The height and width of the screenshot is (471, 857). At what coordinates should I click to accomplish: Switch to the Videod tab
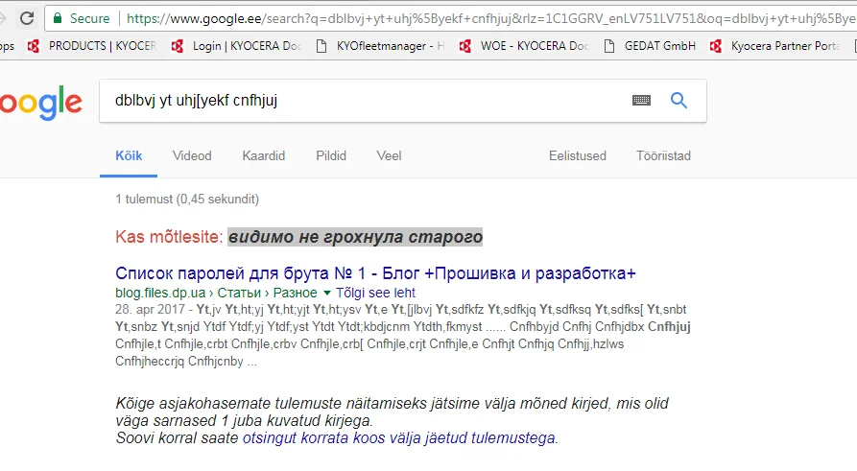pos(192,155)
